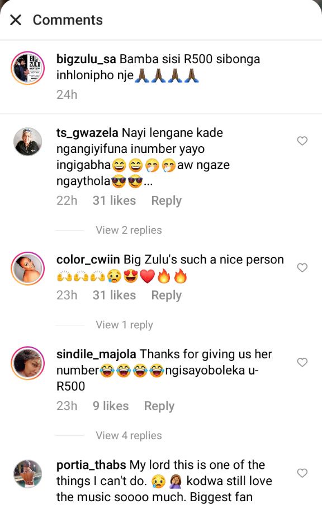View 31 likes on ts_gwazela's comment

tap(114, 200)
